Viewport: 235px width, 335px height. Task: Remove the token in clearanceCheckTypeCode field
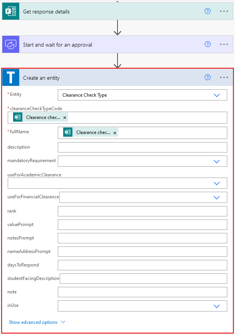tap(65, 117)
